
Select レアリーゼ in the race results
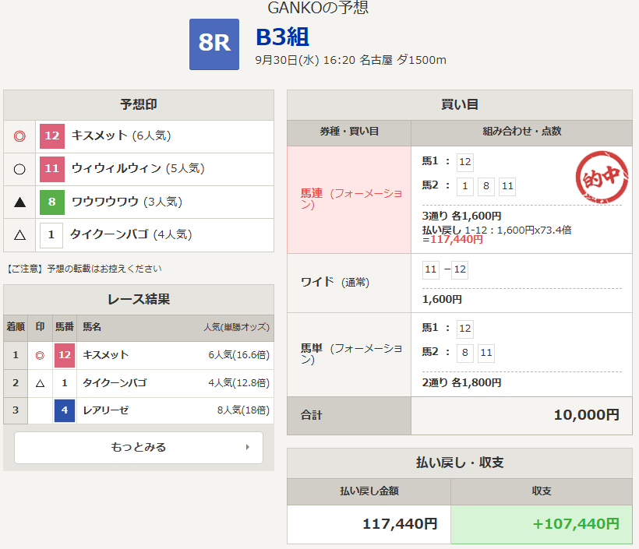(x=106, y=410)
